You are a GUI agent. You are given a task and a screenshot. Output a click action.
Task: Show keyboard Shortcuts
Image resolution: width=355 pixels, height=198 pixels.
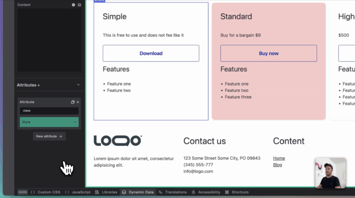237,192
